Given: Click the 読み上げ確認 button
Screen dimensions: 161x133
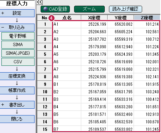Looking at the screenshot, I should [x=125, y=9].
